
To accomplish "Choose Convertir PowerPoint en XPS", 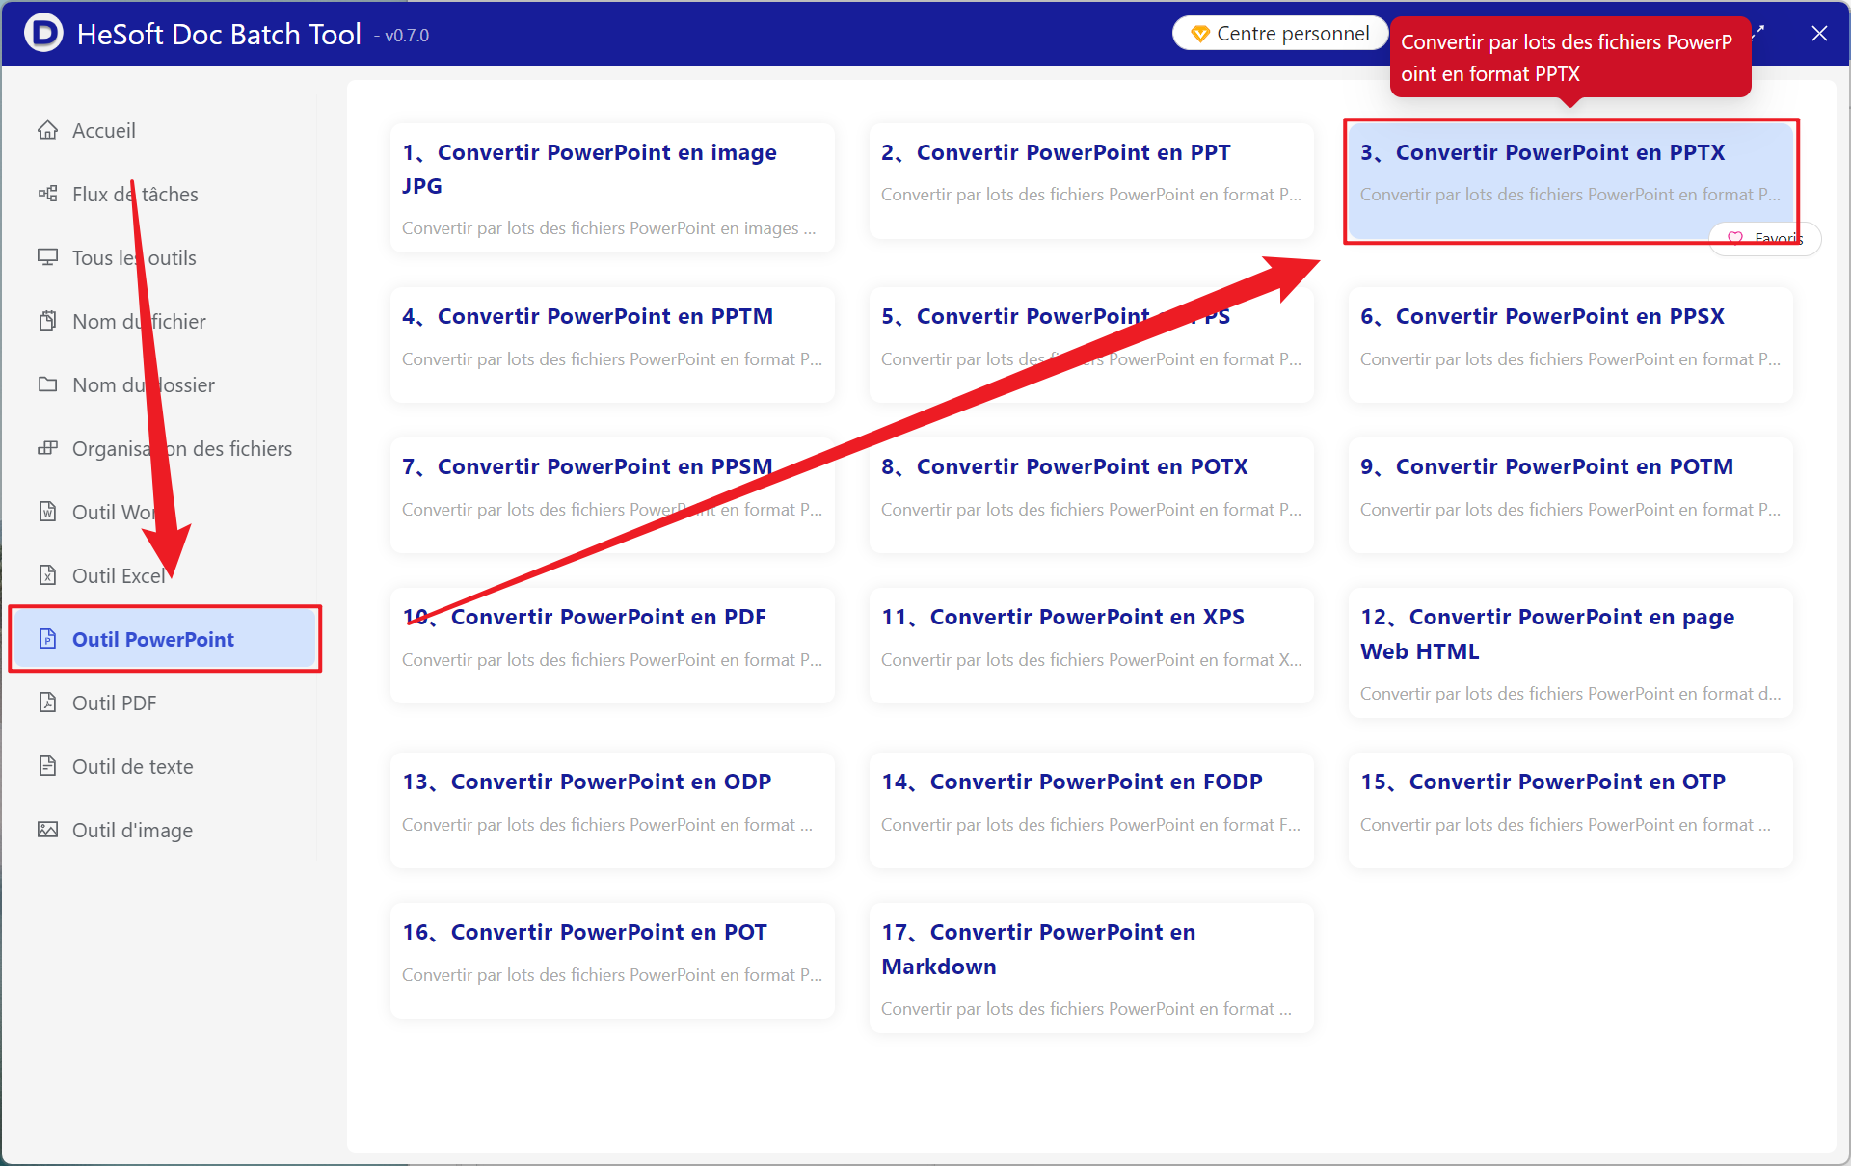I will [1091, 646].
